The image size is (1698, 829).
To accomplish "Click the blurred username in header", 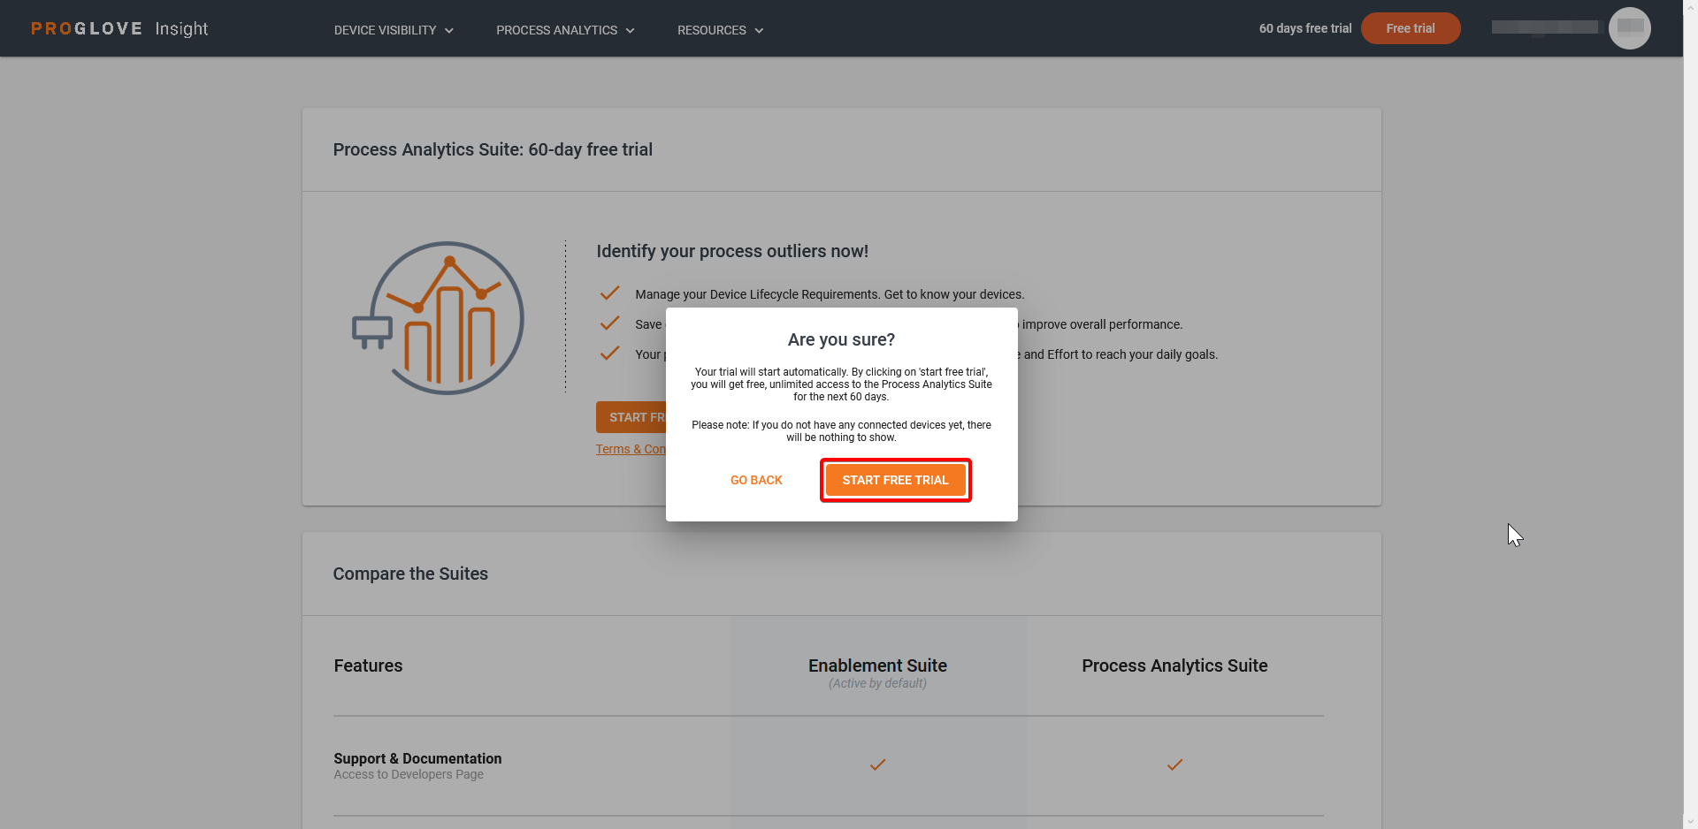I will 1545,27.
